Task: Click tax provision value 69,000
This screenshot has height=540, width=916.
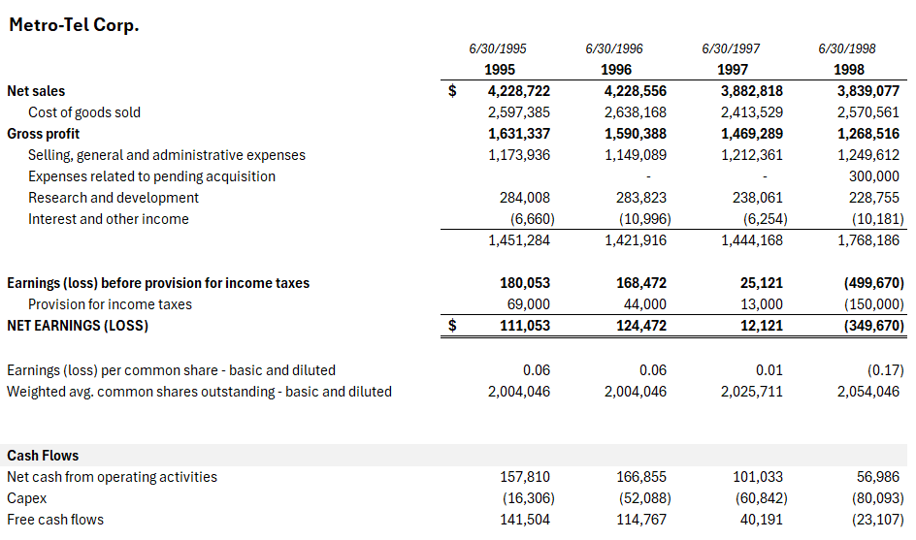Action: point(528,304)
